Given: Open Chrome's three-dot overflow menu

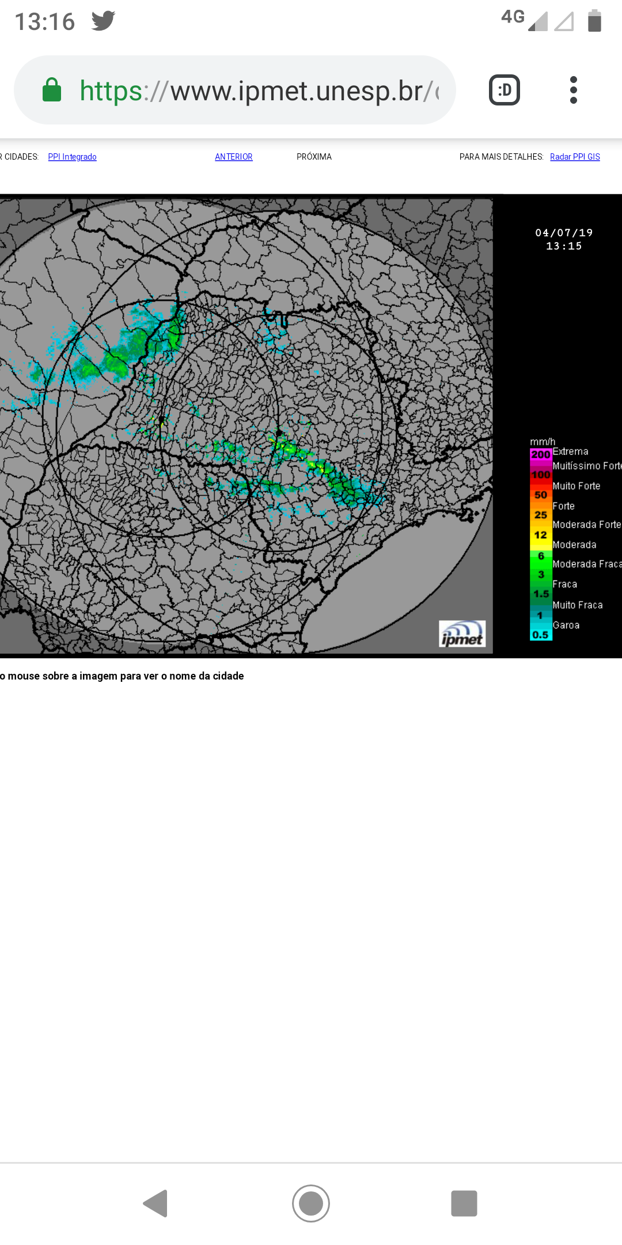Looking at the screenshot, I should click(573, 90).
